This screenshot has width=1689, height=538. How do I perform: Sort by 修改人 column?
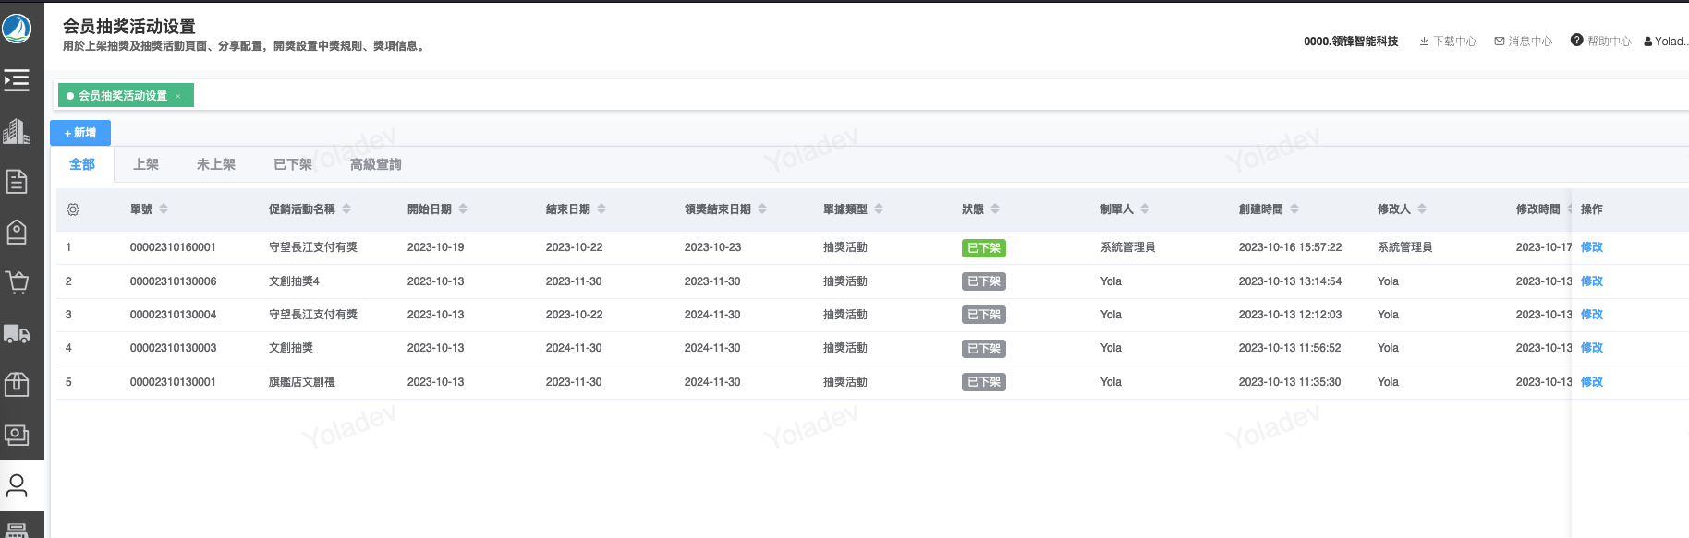pos(1422,209)
